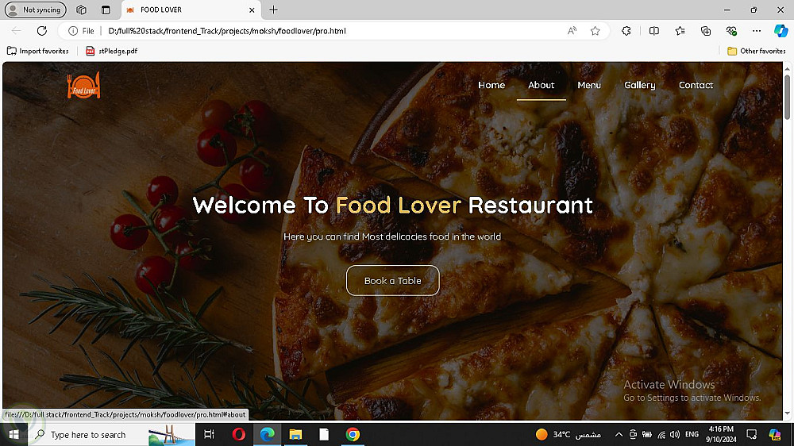
Task: Add this page to favorites star
Action: coord(595,31)
